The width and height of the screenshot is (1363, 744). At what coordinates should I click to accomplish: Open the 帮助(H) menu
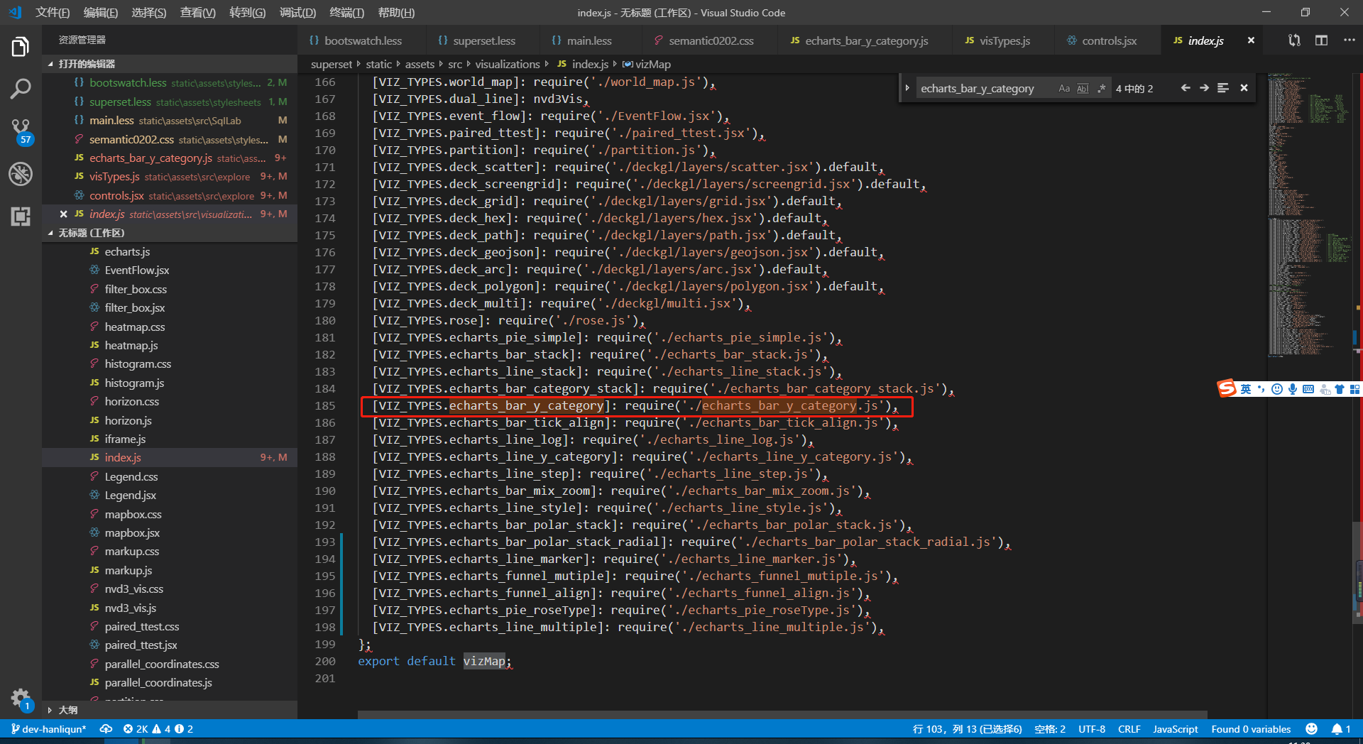click(x=396, y=13)
